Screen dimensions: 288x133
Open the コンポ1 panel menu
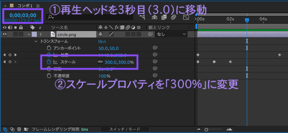(38, 6)
